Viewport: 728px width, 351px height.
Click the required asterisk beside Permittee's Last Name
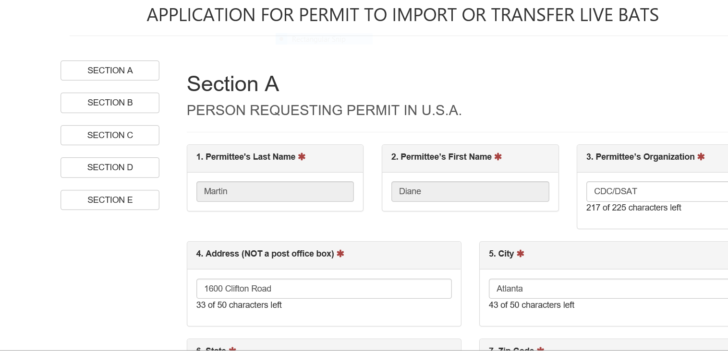click(302, 157)
